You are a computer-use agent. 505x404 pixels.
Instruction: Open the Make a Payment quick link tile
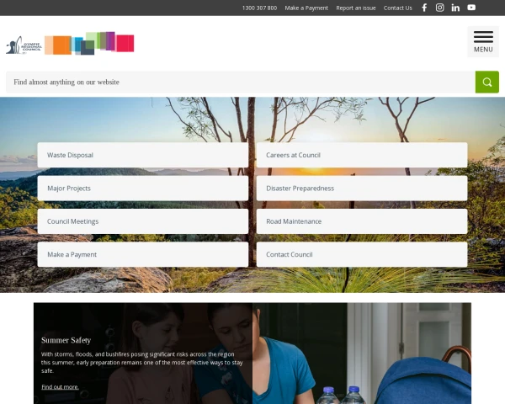coord(143,254)
